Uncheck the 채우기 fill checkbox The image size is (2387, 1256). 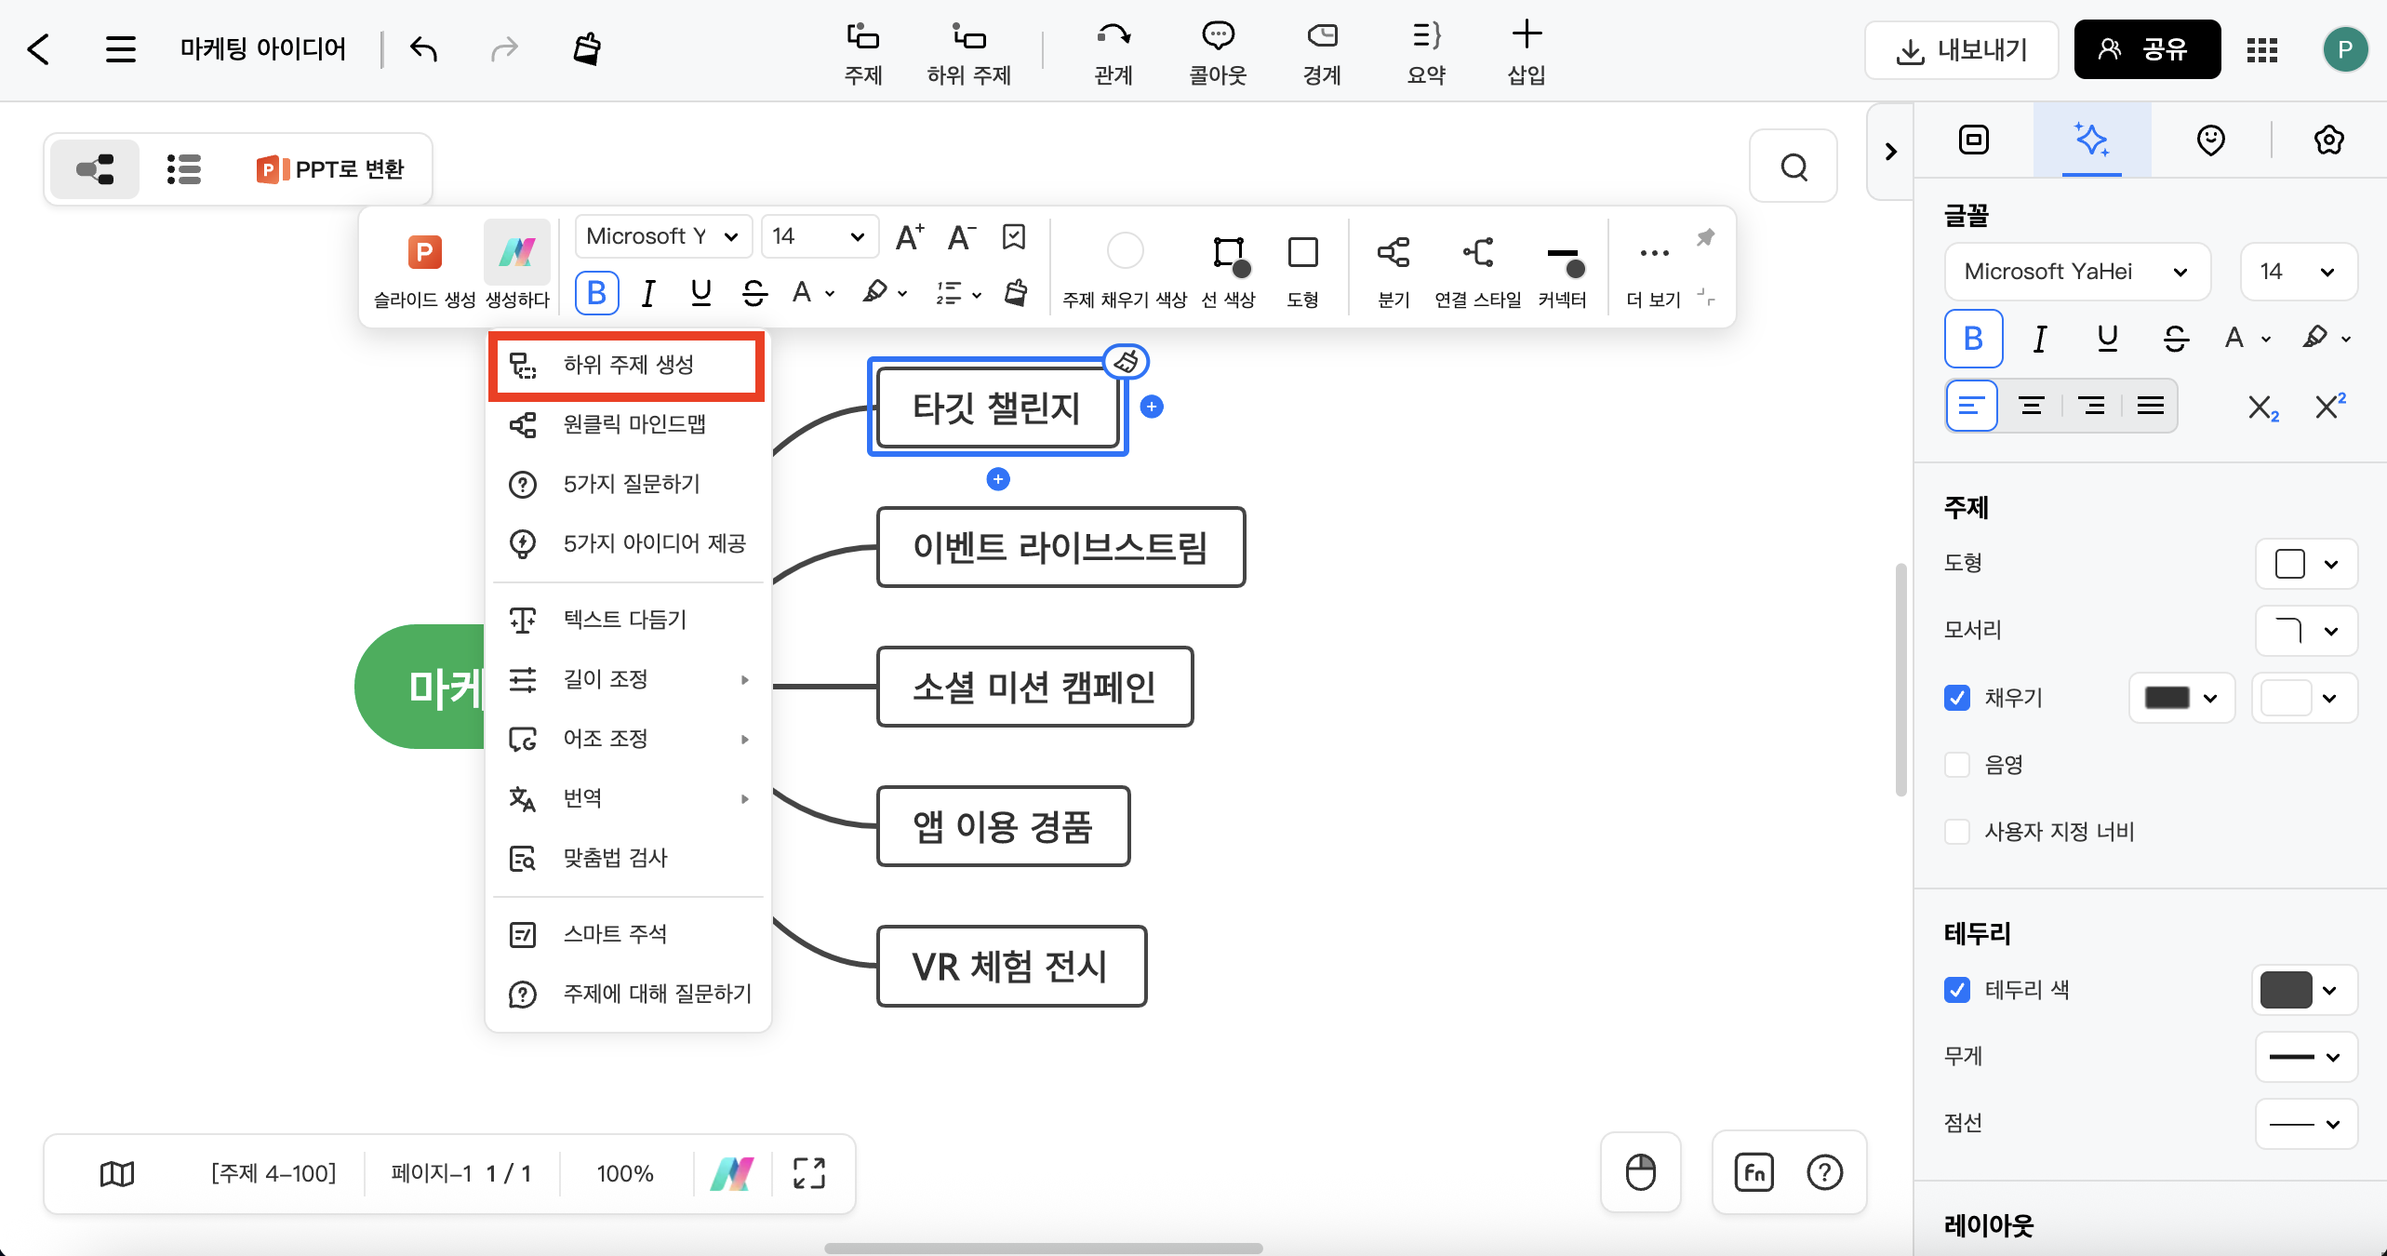point(1957,698)
